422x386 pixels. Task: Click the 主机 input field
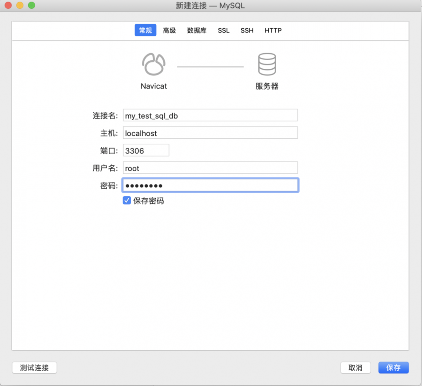210,132
